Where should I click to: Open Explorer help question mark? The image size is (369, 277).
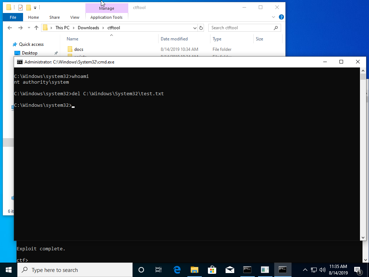click(281, 17)
